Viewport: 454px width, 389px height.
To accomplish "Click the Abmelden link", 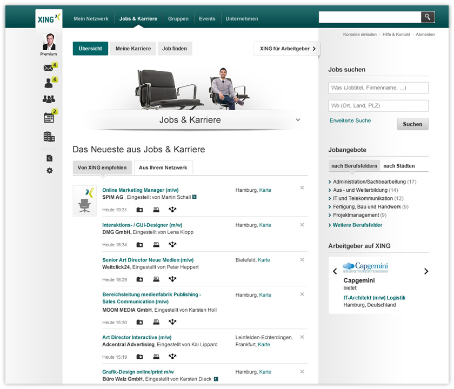I will click(x=425, y=35).
